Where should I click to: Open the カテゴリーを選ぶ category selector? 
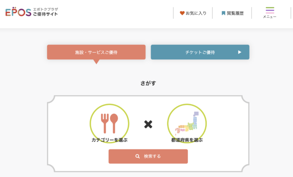(x=110, y=140)
